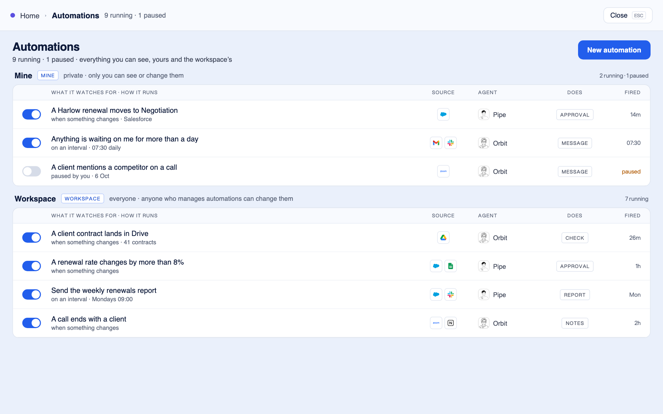This screenshot has height=414, width=663.
Task: Switch off the weekly renewals report automation
Action: pos(31,295)
